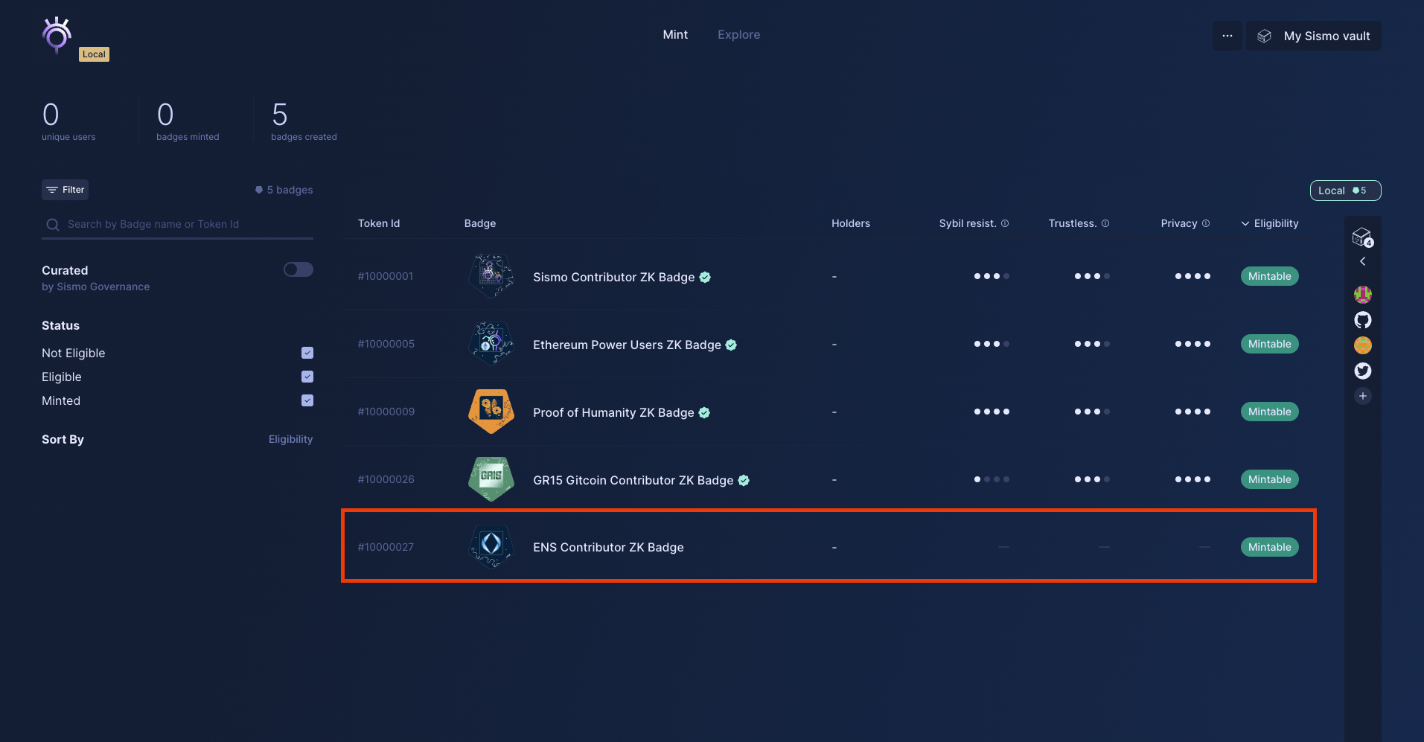This screenshot has width=1424, height=742.
Task: Click the Trustless. info icon
Action: 1105,223
